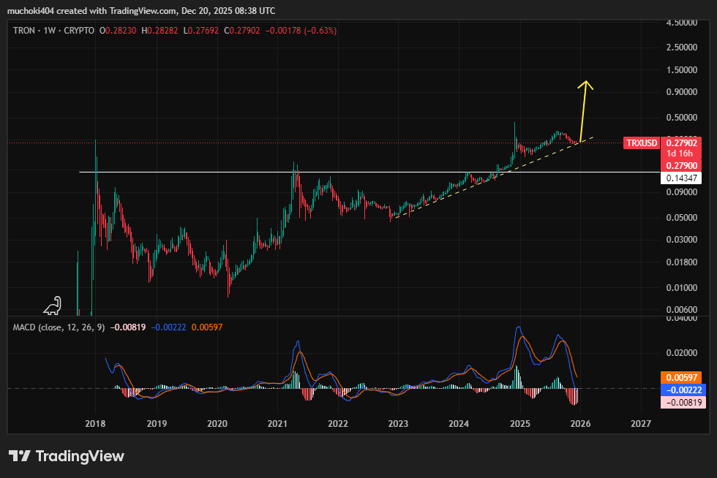Click the small dinosaur icon on chart
717x478 pixels.
[53, 306]
